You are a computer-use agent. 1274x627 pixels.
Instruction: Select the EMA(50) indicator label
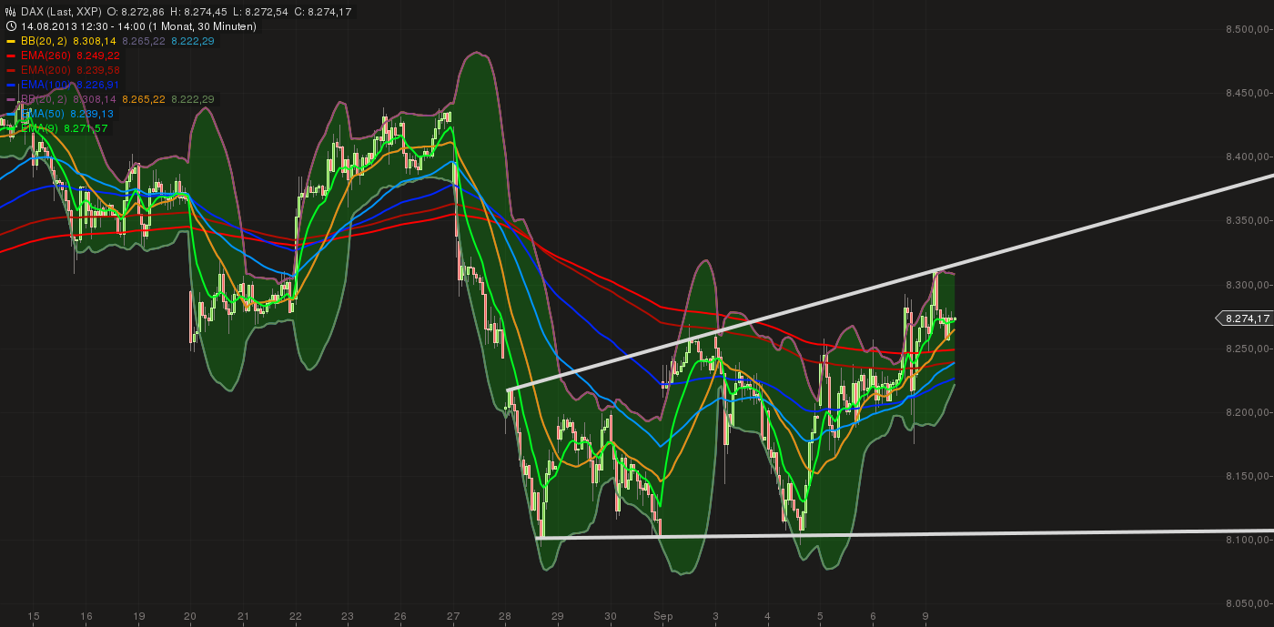click(x=41, y=114)
